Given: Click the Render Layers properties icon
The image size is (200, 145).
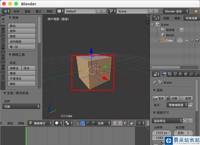Looking at the screenshot, I should pyautogui.click(x=170, y=74).
